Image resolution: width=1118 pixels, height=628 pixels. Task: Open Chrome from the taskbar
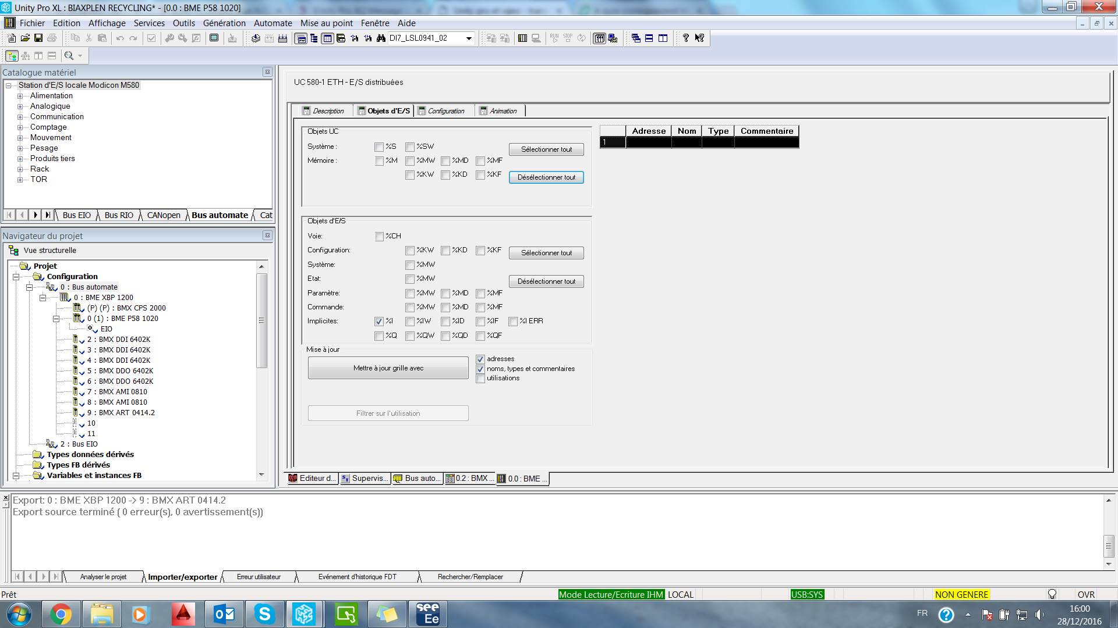click(61, 614)
